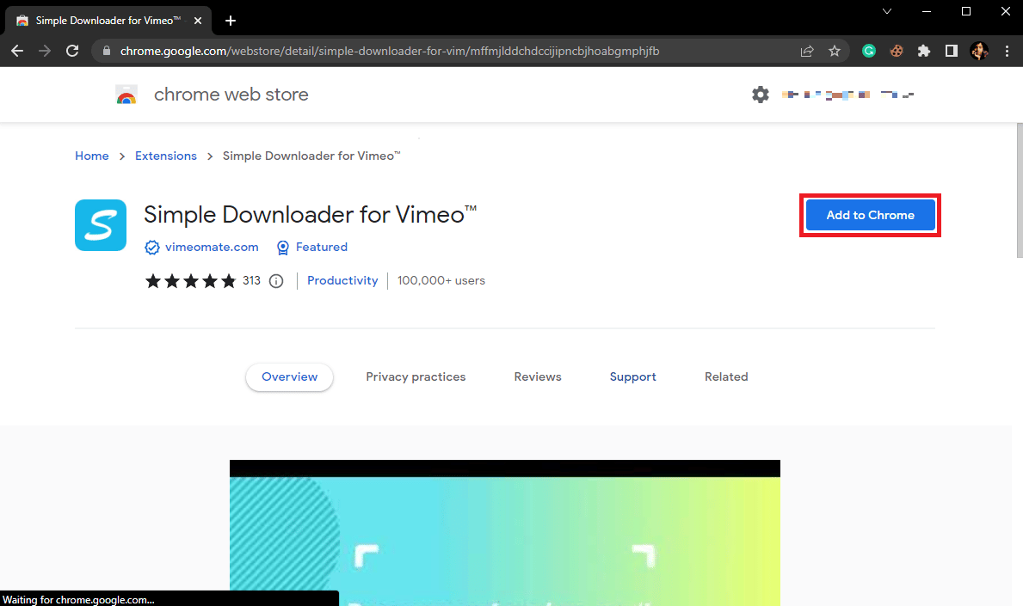The width and height of the screenshot is (1023, 606).
Task: Minimize the browser window
Action: 927,11
